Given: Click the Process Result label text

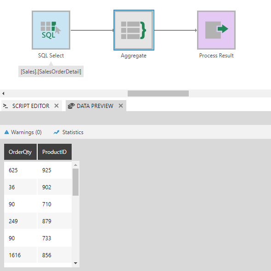Looking at the screenshot, I should [216, 56].
